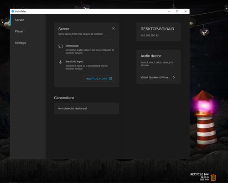
Task: Minimize the AudioRelay window
Action: (169, 11)
